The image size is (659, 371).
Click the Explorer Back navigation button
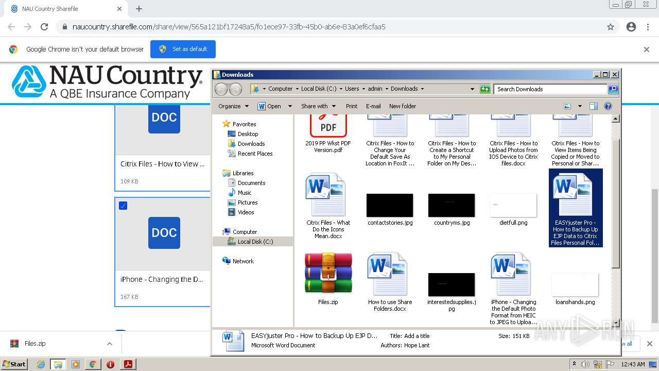221,89
